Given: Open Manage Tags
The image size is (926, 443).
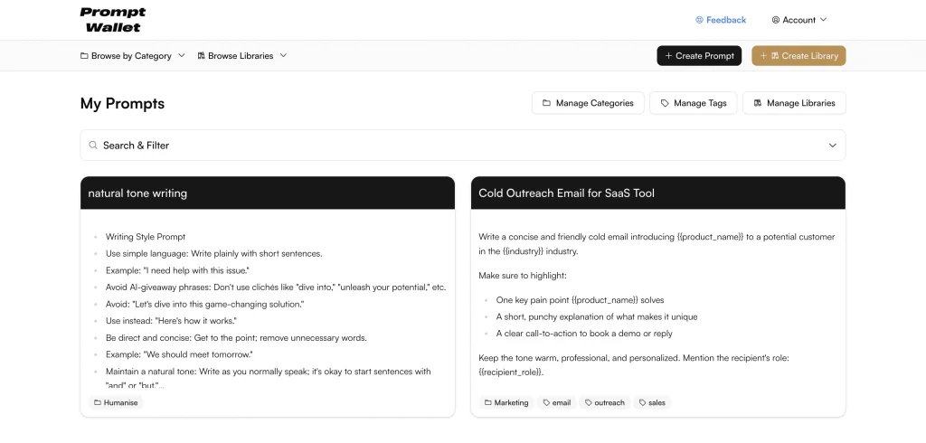Looking at the screenshot, I should 694,103.
